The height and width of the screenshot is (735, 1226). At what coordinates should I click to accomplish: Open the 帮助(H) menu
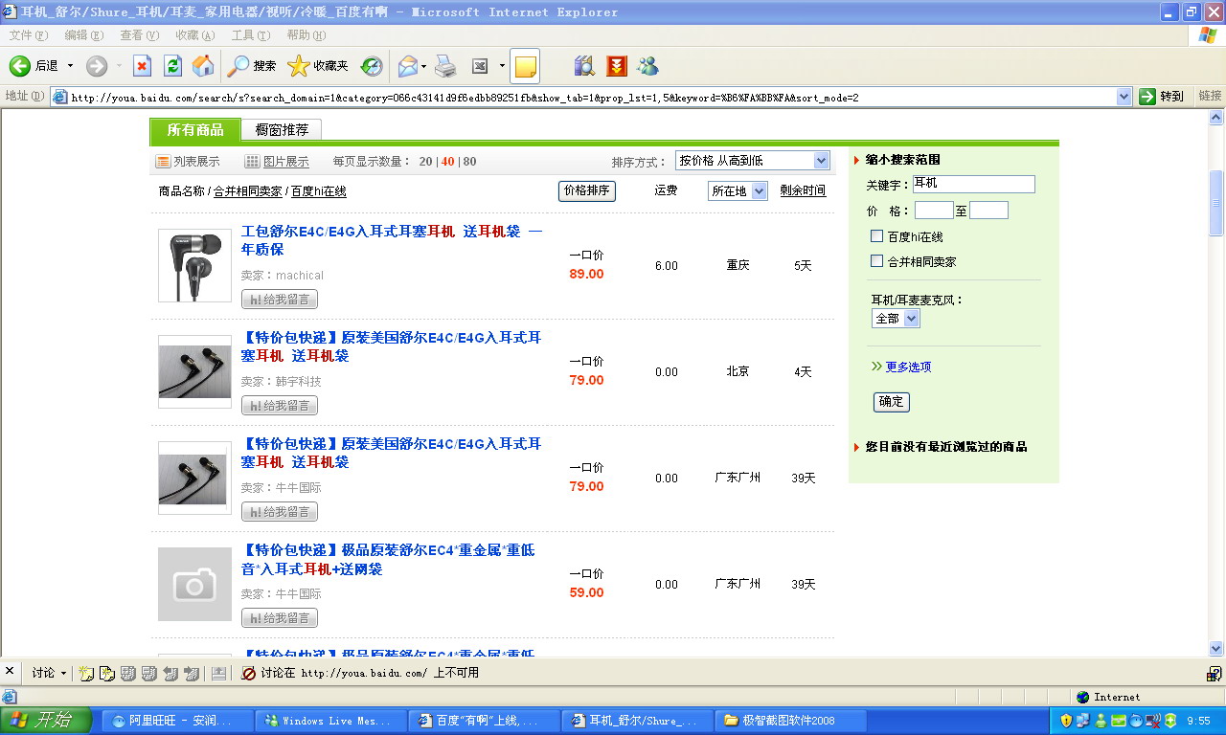tap(306, 35)
